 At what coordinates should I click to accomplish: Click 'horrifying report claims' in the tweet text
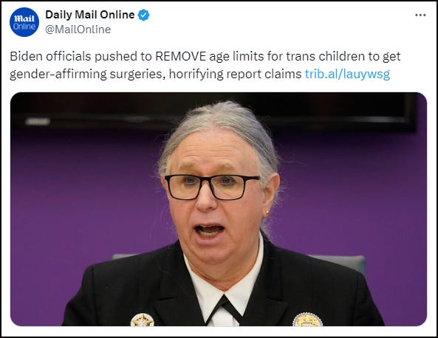coord(235,74)
